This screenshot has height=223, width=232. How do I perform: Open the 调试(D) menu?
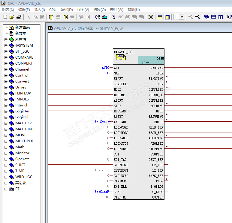point(67,10)
